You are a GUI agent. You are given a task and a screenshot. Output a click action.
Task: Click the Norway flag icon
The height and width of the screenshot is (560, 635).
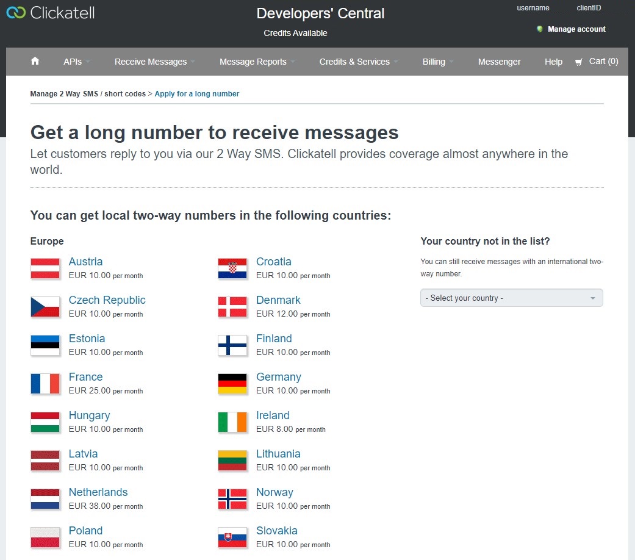point(232,499)
